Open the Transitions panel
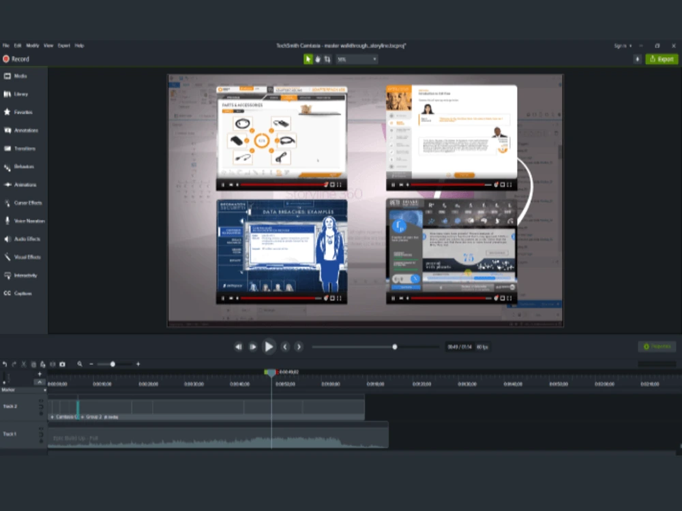Viewport: 682px width, 511px height. [20, 149]
